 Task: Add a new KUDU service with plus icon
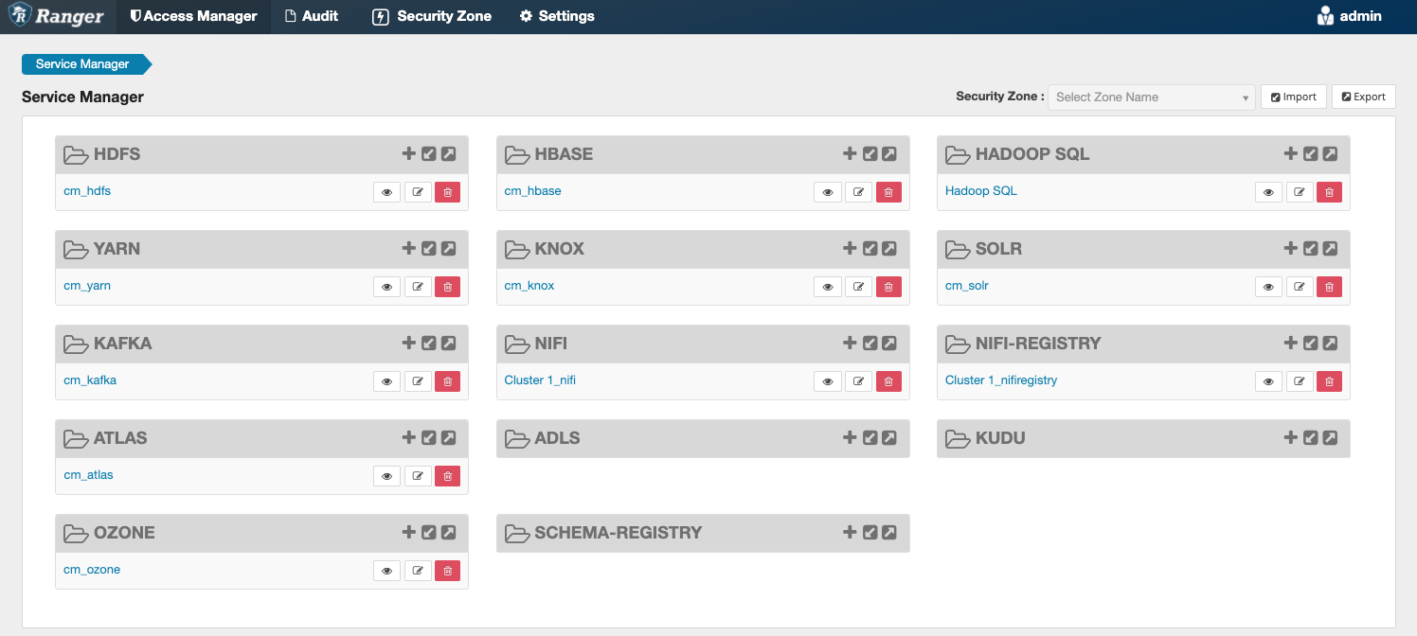(x=1290, y=437)
